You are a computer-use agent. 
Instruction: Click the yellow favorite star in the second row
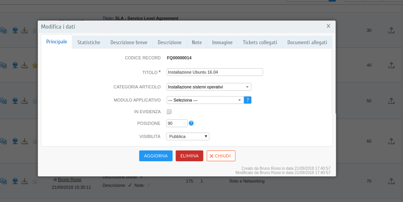pos(35,66)
